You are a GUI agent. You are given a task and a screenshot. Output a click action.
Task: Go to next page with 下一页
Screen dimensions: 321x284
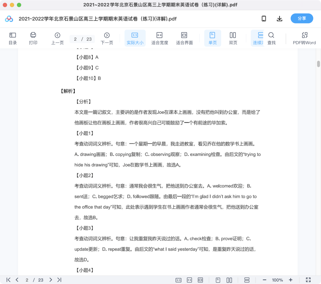point(107,38)
